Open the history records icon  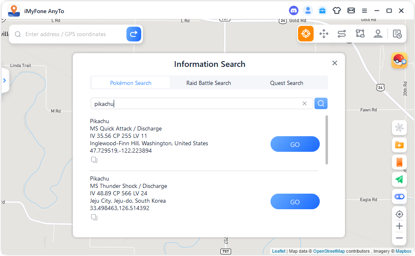tap(397, 34)
